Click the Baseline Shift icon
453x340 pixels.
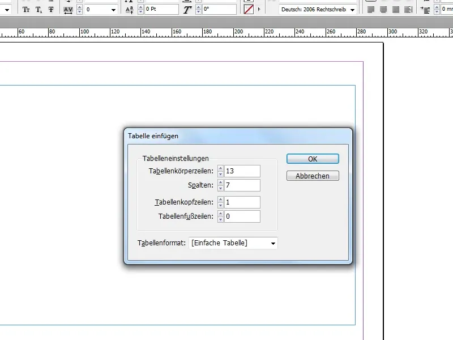pyautogui.click(x=130, y=10)
